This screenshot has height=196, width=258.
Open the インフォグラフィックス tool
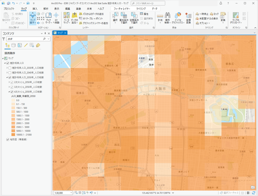[x=178, y=16]
